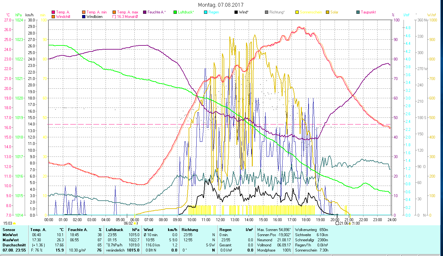The width and height of the screenshot is (443, 256).
Task: Click the max temperature value 26.3
Action: coord(60,240)
